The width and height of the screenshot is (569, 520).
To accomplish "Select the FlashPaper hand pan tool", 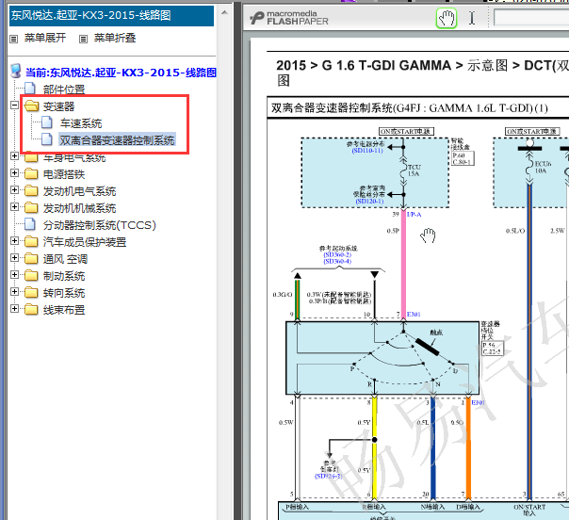I will pyautogui.click(x=446, y=18).
